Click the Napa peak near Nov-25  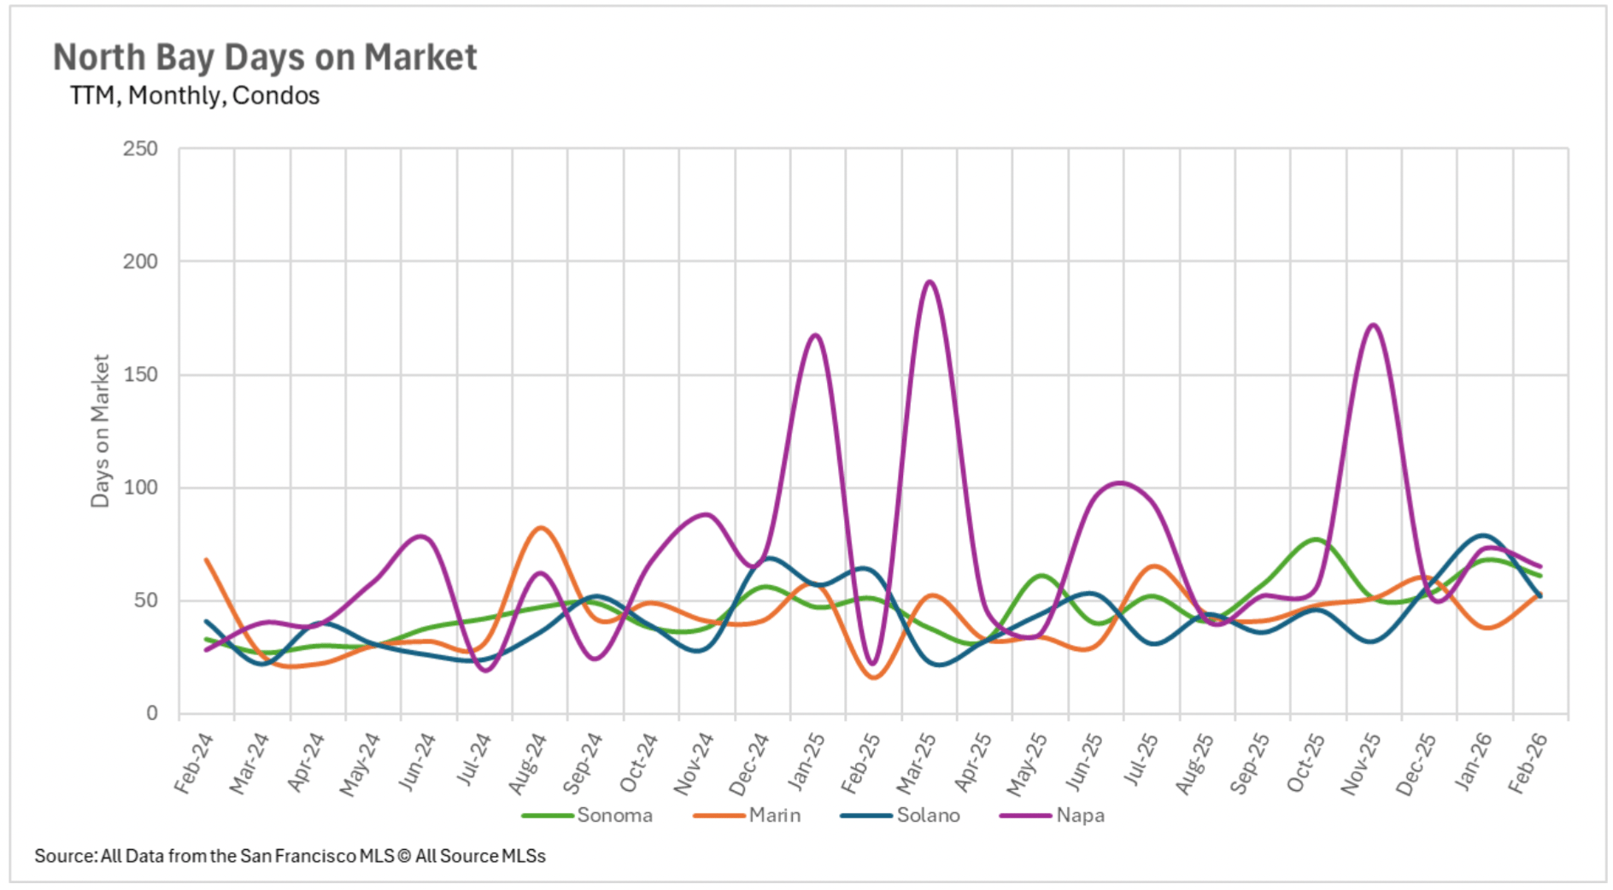coord(1373,325)
